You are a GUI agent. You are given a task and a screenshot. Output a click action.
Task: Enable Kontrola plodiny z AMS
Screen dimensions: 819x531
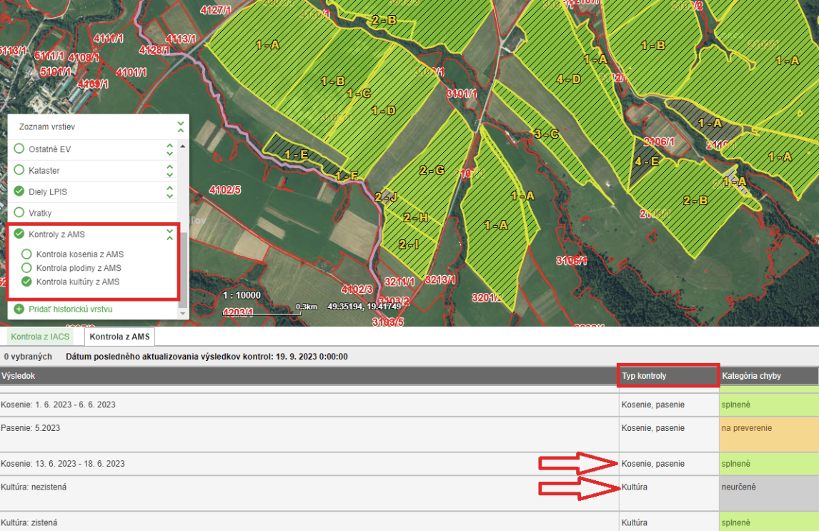pos(26,268)
